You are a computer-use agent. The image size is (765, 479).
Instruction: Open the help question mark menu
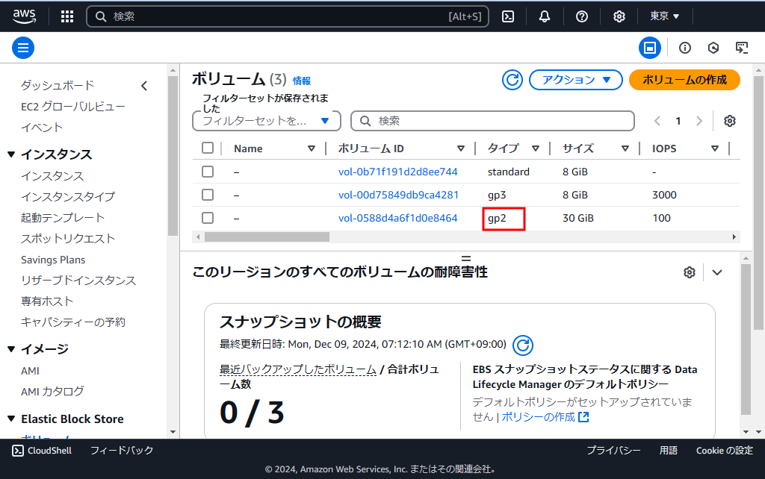(581, 16)
